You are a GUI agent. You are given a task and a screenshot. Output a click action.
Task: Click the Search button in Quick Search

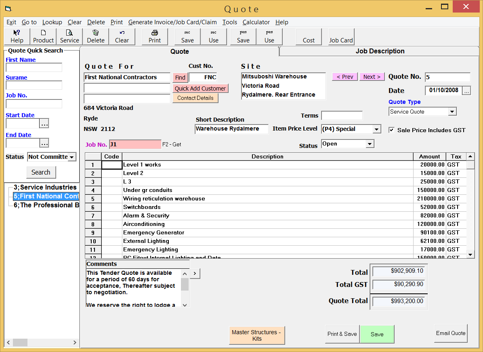41,172
